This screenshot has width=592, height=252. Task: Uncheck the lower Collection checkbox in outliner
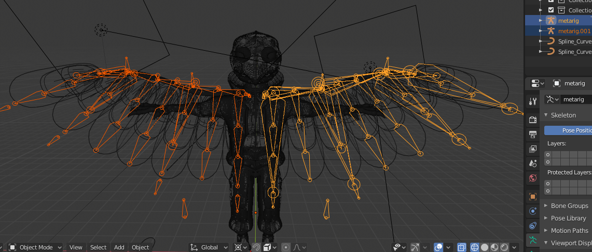point(551,10)
